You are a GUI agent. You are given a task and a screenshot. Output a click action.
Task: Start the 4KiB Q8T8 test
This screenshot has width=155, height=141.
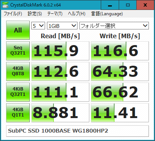pos(18,71)
